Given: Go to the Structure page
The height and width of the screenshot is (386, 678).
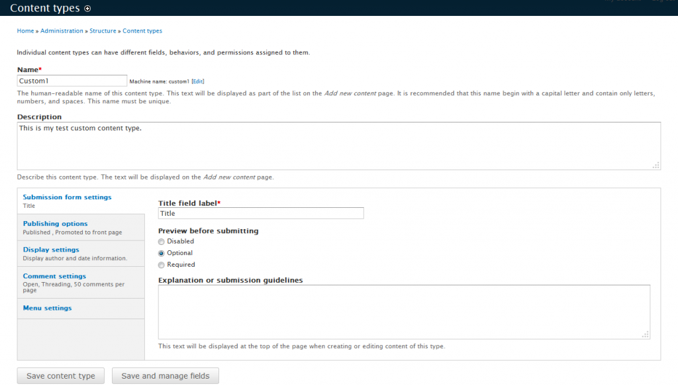Looking at the screenshot, I should pyautogui.click(x=103, y=30).
